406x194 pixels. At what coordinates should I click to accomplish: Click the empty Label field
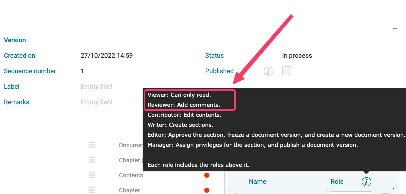(x=96, y=86)
